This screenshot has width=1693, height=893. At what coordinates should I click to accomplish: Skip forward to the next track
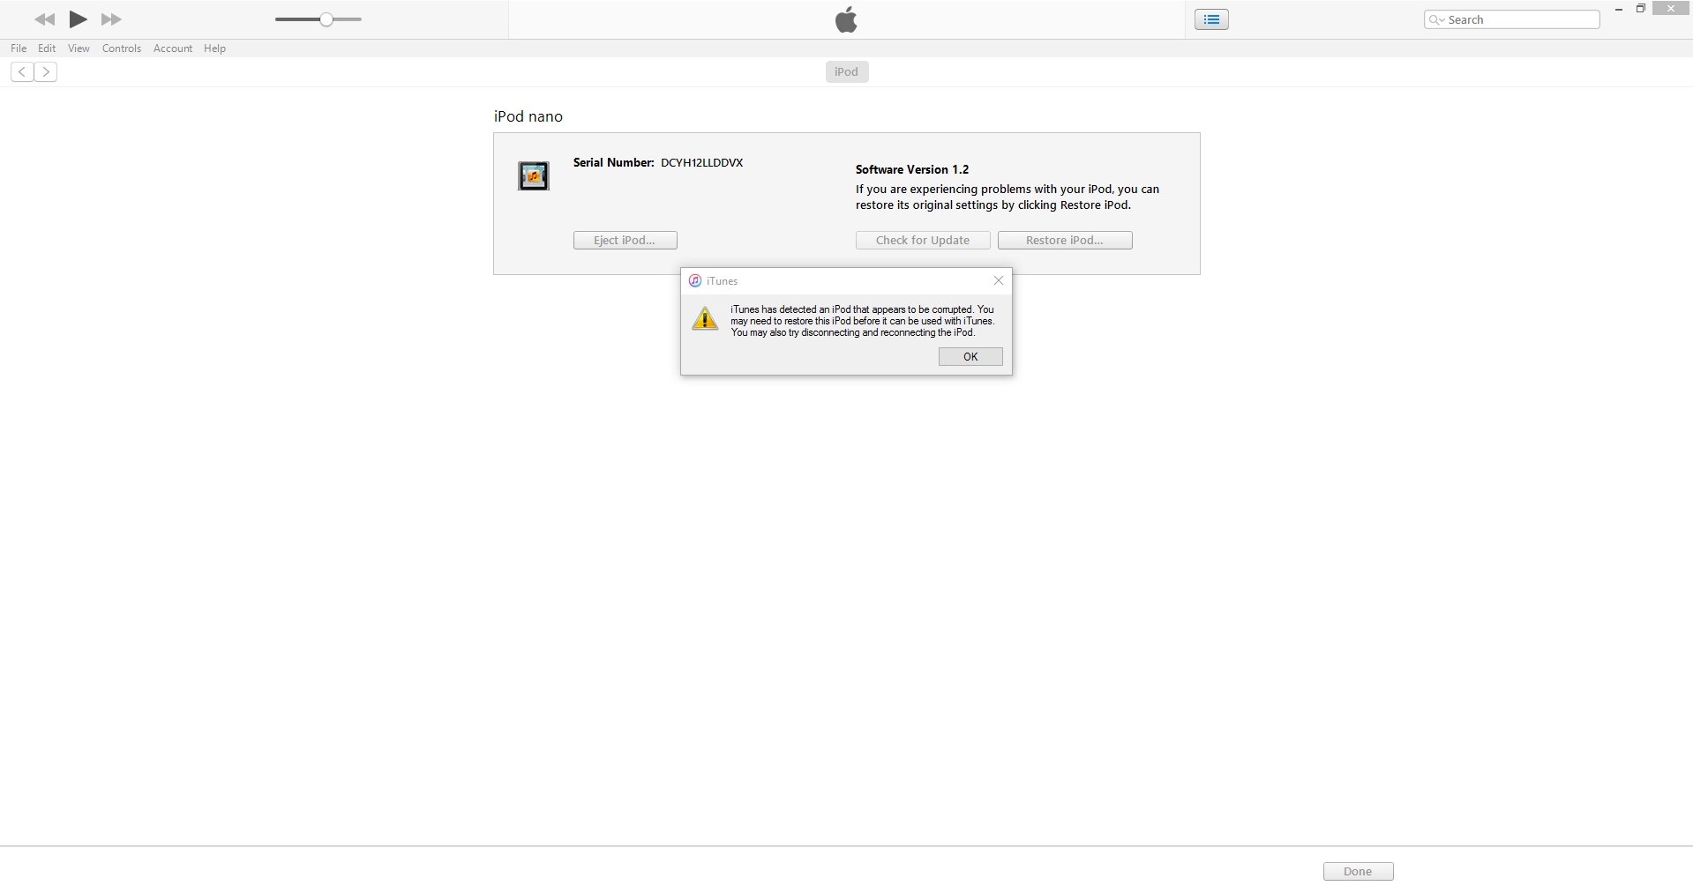click(111, 19)
